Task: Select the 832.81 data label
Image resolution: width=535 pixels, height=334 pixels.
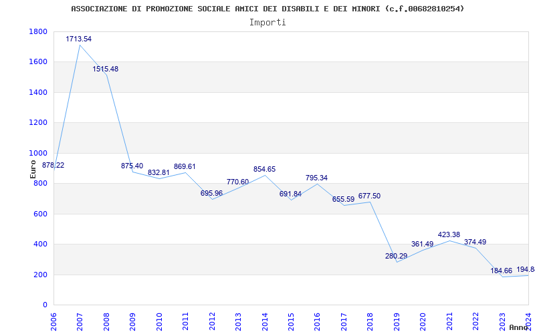Action: pos(158,172)
